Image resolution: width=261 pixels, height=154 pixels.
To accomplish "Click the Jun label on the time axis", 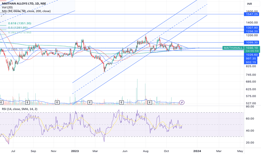I will [125, 151].
